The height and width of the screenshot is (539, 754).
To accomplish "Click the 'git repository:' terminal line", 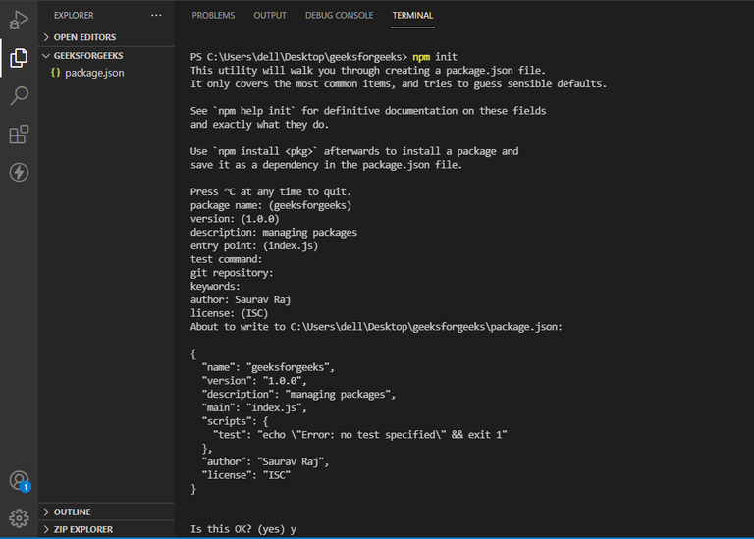I will [232, 273].
